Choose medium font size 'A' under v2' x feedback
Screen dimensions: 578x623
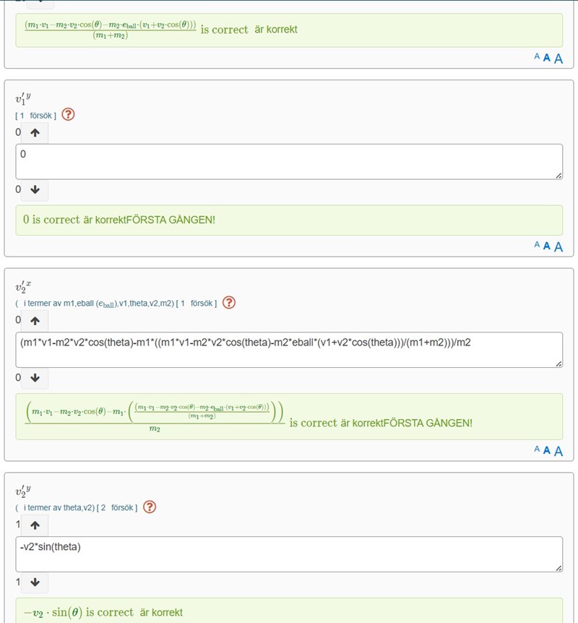click(547, 450)
